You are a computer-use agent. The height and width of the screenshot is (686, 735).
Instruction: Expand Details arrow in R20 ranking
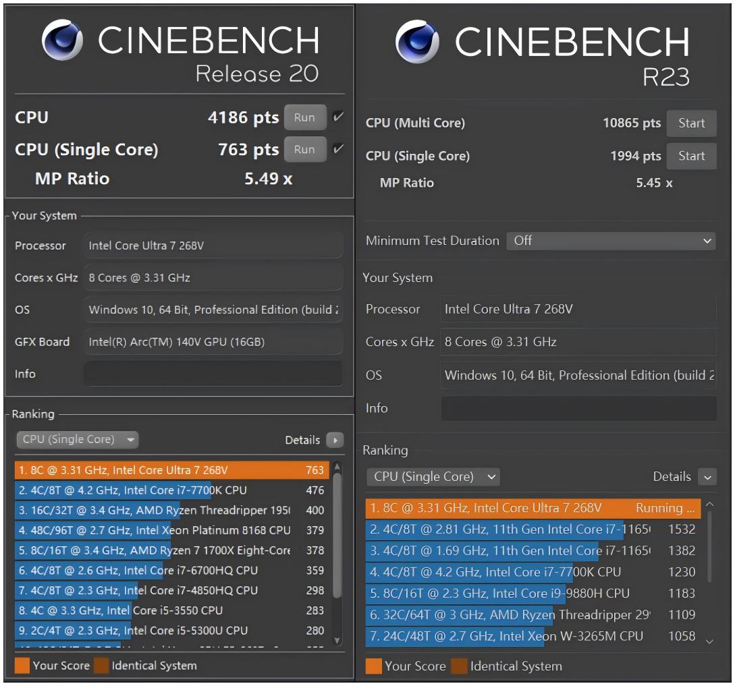(x=335, y=440)
